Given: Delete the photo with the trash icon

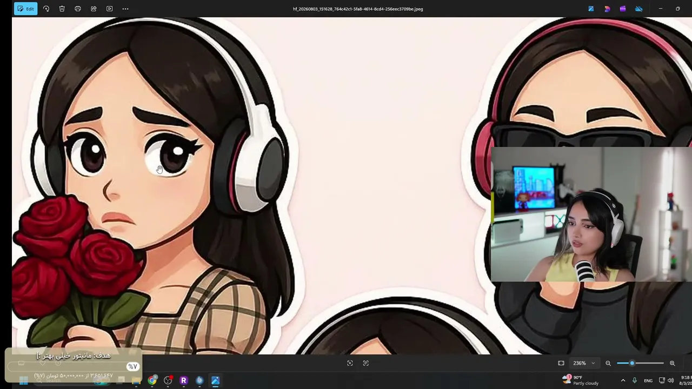Looking at the screenshot, I should [62, 9].
